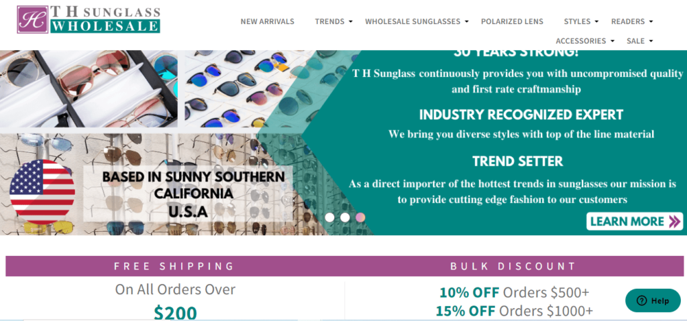The height and width of the screenshot is (321, 687).
Task: Select the first carousel slide dot
Action: tap(329, 217)
